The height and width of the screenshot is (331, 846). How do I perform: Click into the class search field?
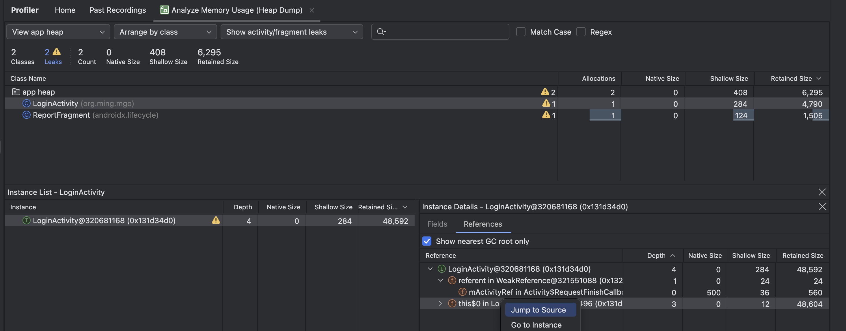[447, 32]
